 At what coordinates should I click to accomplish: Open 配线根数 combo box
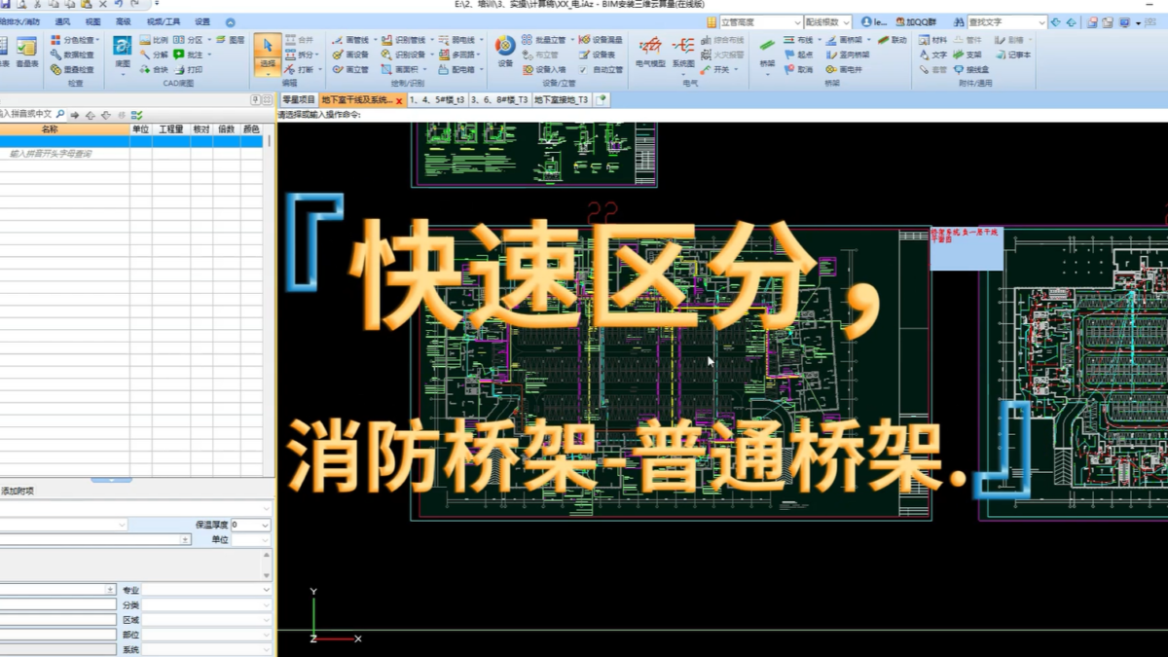828,21
